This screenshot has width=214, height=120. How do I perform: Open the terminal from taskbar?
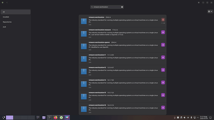pos(50,118)
